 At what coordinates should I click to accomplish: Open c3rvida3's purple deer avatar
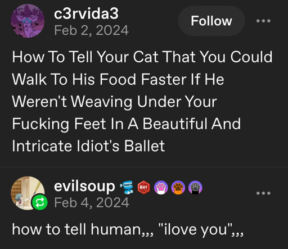[28, 21]
